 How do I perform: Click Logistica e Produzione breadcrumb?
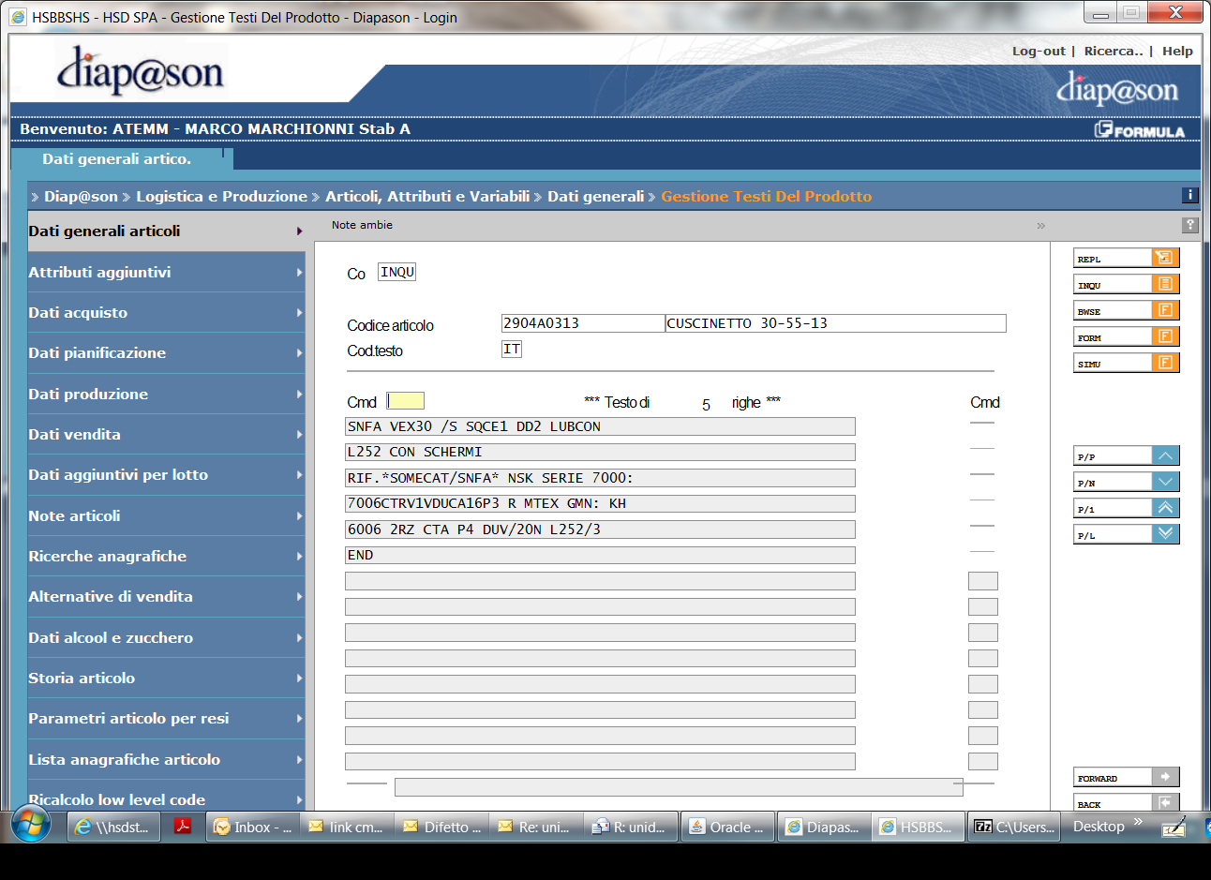pos(221,196)
